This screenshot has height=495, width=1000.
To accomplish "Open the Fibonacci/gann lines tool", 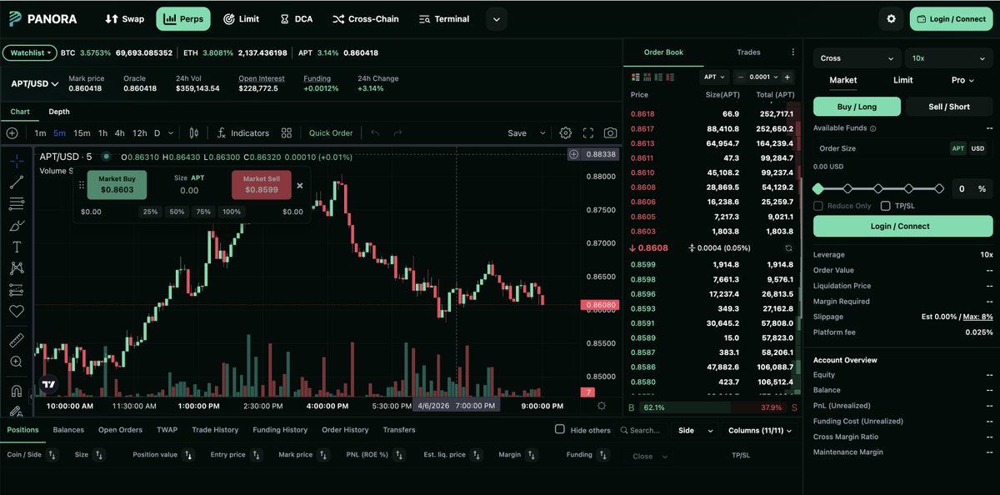I will pos(16,203).
